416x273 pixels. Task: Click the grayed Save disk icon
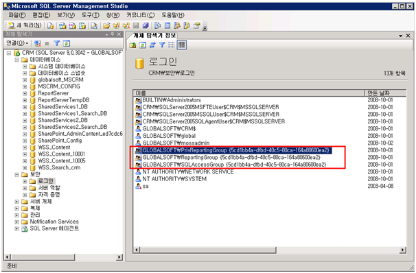pyautogui.click(x=136, y=25)
